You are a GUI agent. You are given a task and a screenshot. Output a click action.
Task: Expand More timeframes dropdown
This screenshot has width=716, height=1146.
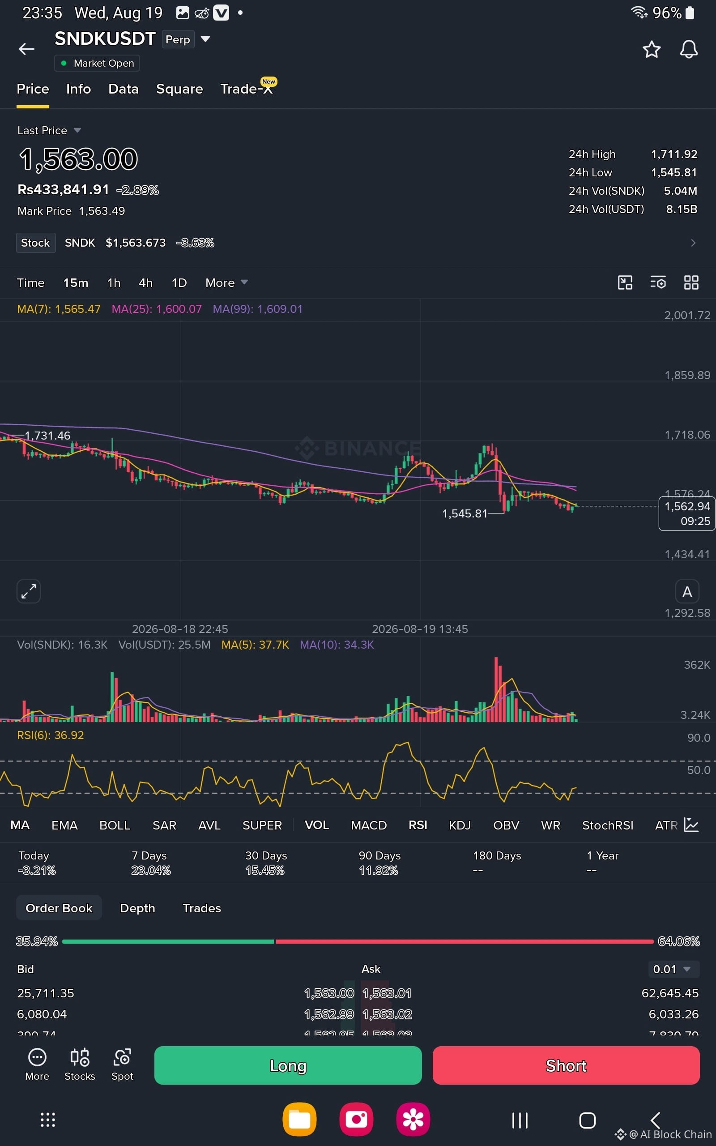pos(226,283)
